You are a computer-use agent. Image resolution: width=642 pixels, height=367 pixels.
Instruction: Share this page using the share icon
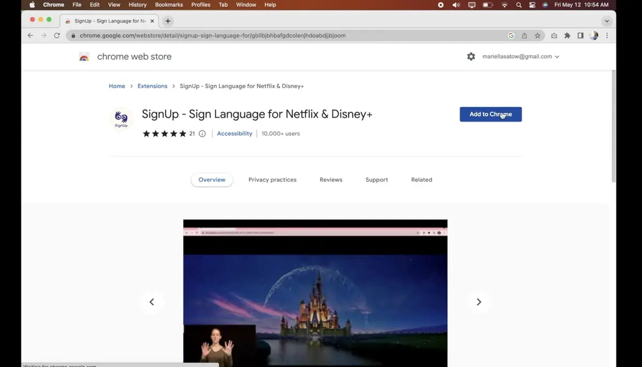coord(524,36)
